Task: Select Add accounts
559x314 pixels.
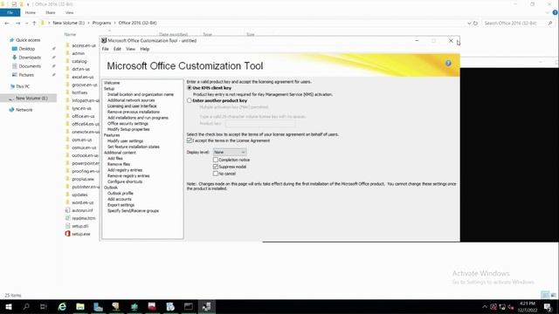Action: click(120, 199)
